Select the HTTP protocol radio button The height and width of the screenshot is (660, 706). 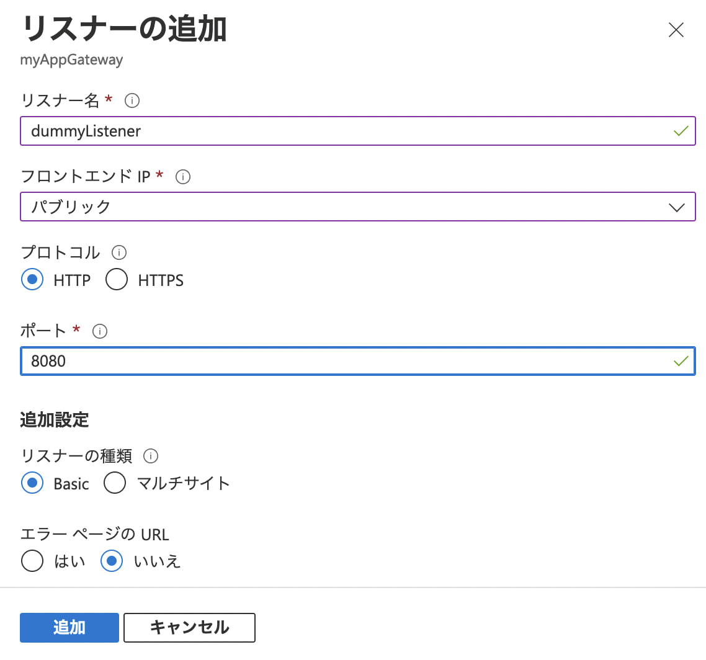point(32,280)
